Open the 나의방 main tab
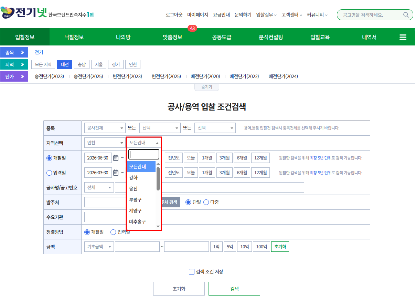 (123, 37)
